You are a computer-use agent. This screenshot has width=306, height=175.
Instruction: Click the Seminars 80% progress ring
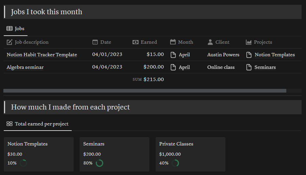[x=100, y=163]
